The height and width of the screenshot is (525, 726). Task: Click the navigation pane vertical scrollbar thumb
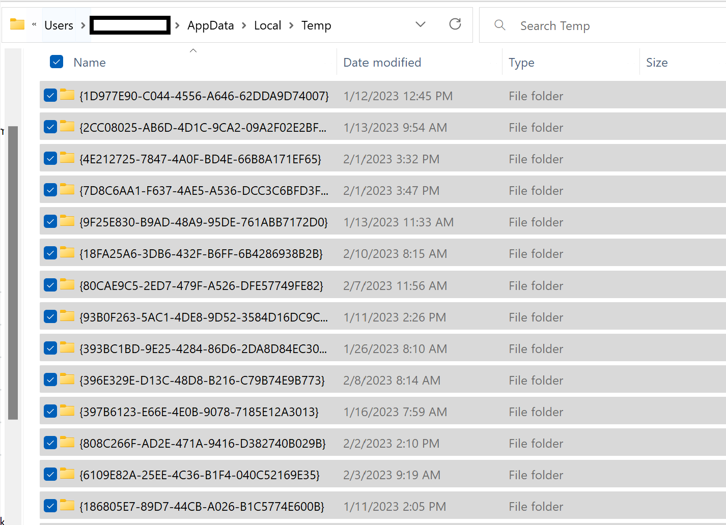pyautogui.click(x=13, y=273)
